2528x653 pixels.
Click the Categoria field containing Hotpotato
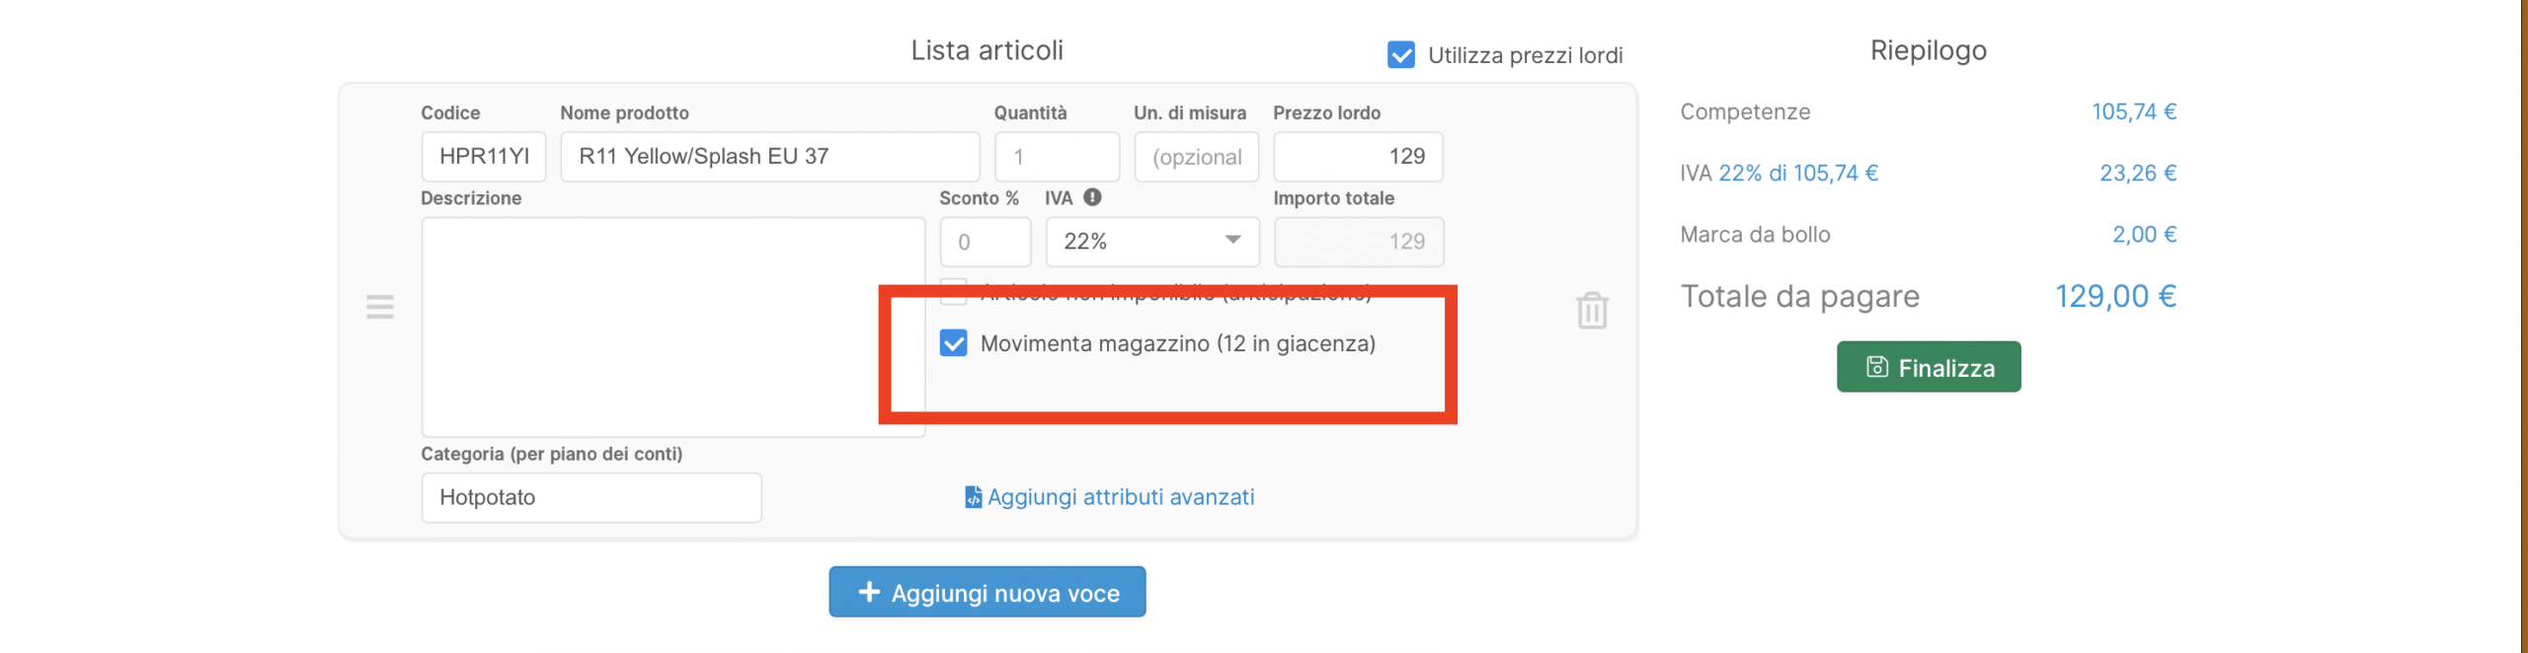point(591,497)
